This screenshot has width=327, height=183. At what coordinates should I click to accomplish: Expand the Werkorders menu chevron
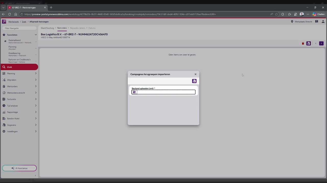pyautogui.click(x=36, y=86)
